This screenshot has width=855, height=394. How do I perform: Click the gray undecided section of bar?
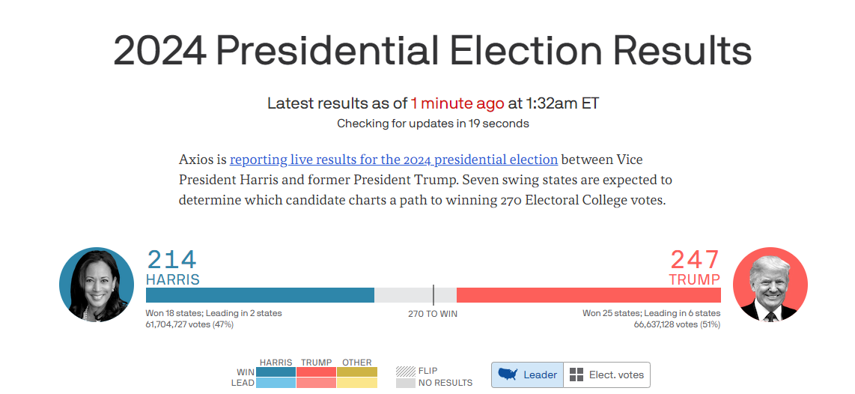tap(416, 295)
